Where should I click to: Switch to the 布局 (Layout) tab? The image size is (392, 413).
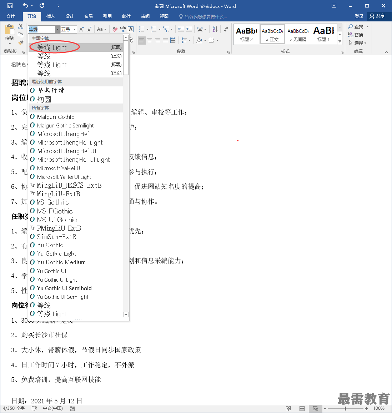point(89,16)
